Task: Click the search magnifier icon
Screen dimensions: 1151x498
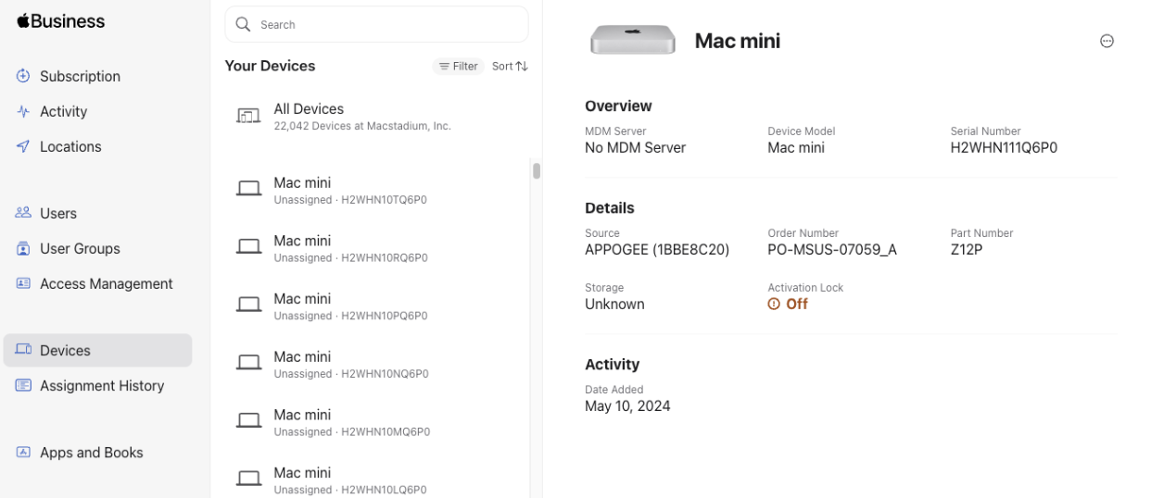Action: point(243,24)
